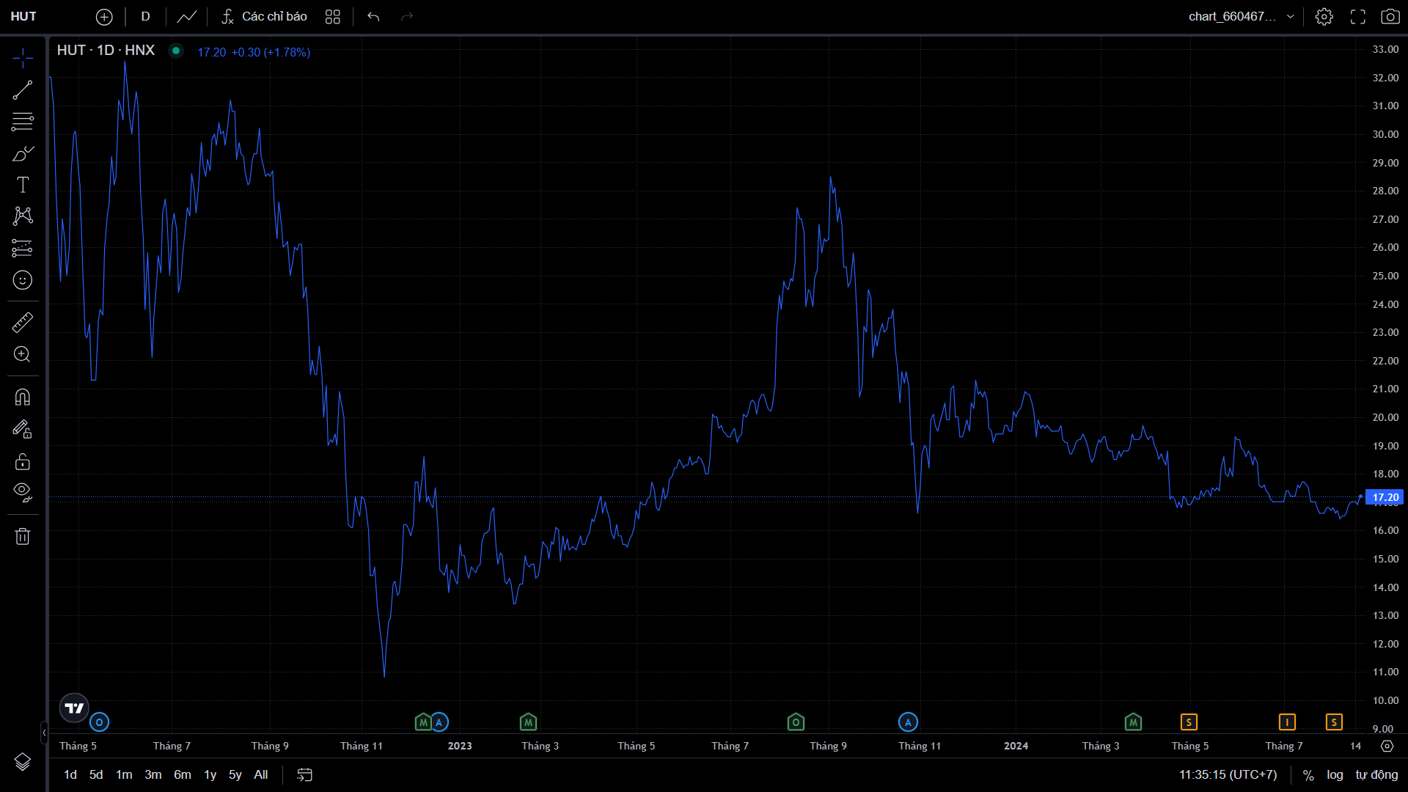
Task: Open Các chỉ báo indicators menu
Action: tap(265, 17)
